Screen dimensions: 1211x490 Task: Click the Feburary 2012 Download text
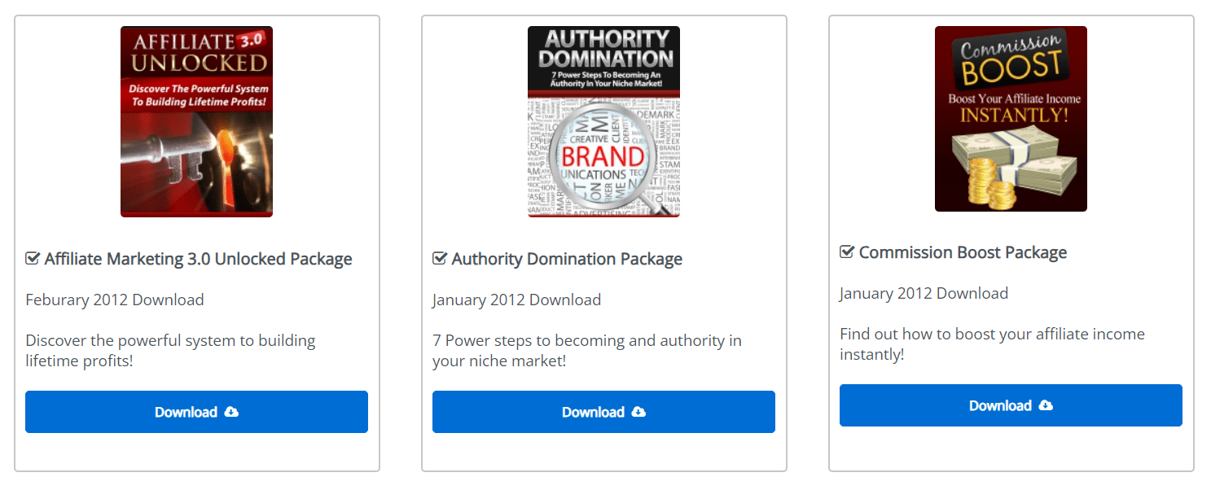click(115, 300)
